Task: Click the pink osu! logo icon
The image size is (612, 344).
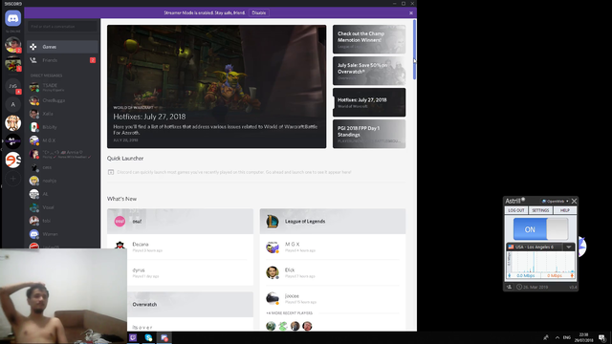Action: 120,221
